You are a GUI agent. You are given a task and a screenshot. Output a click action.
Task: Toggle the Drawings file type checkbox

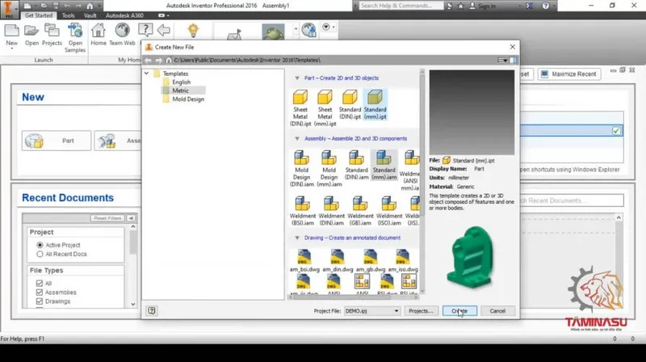40,301
